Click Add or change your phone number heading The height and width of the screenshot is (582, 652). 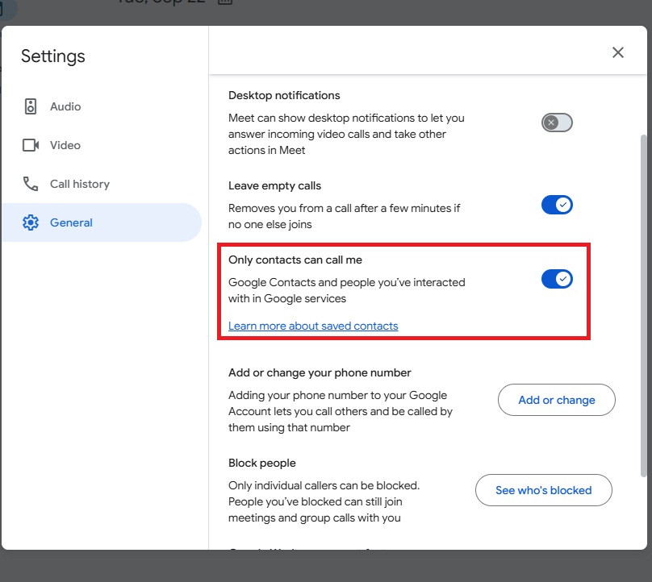(x=320, y=372)
